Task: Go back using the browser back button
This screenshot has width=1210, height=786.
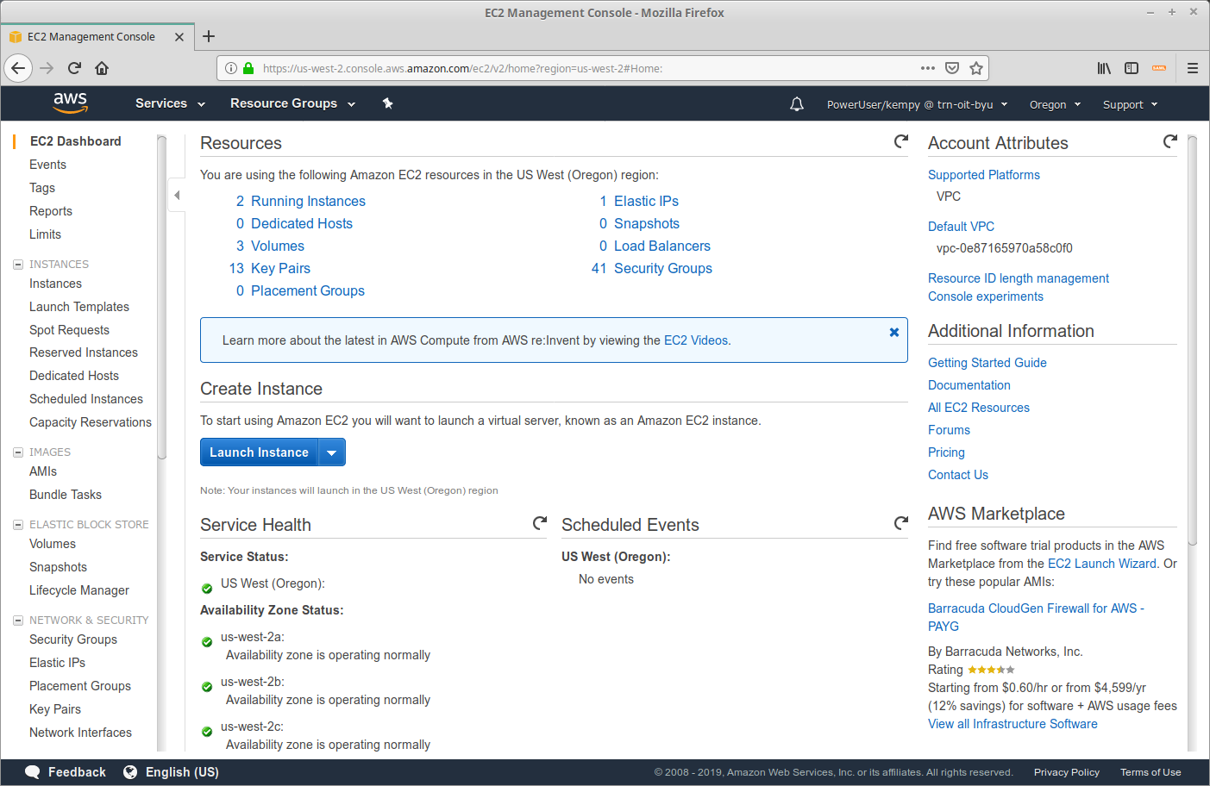Action: [18, 68]
